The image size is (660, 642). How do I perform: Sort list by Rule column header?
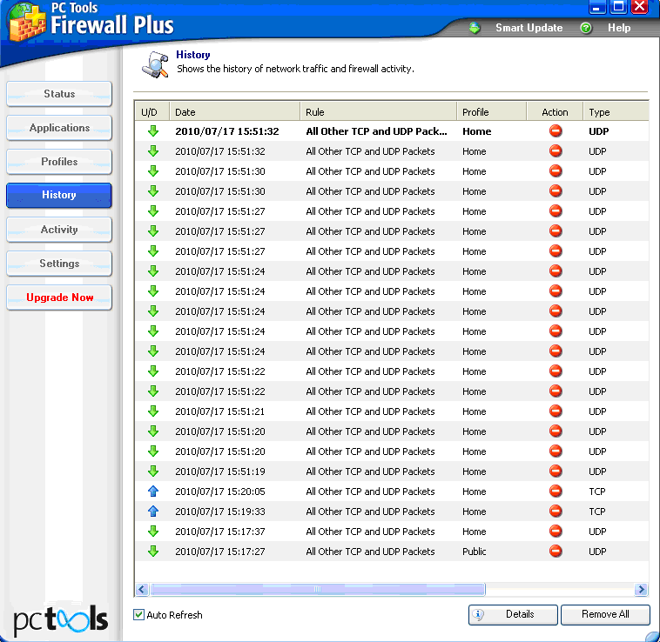[378, 112]
